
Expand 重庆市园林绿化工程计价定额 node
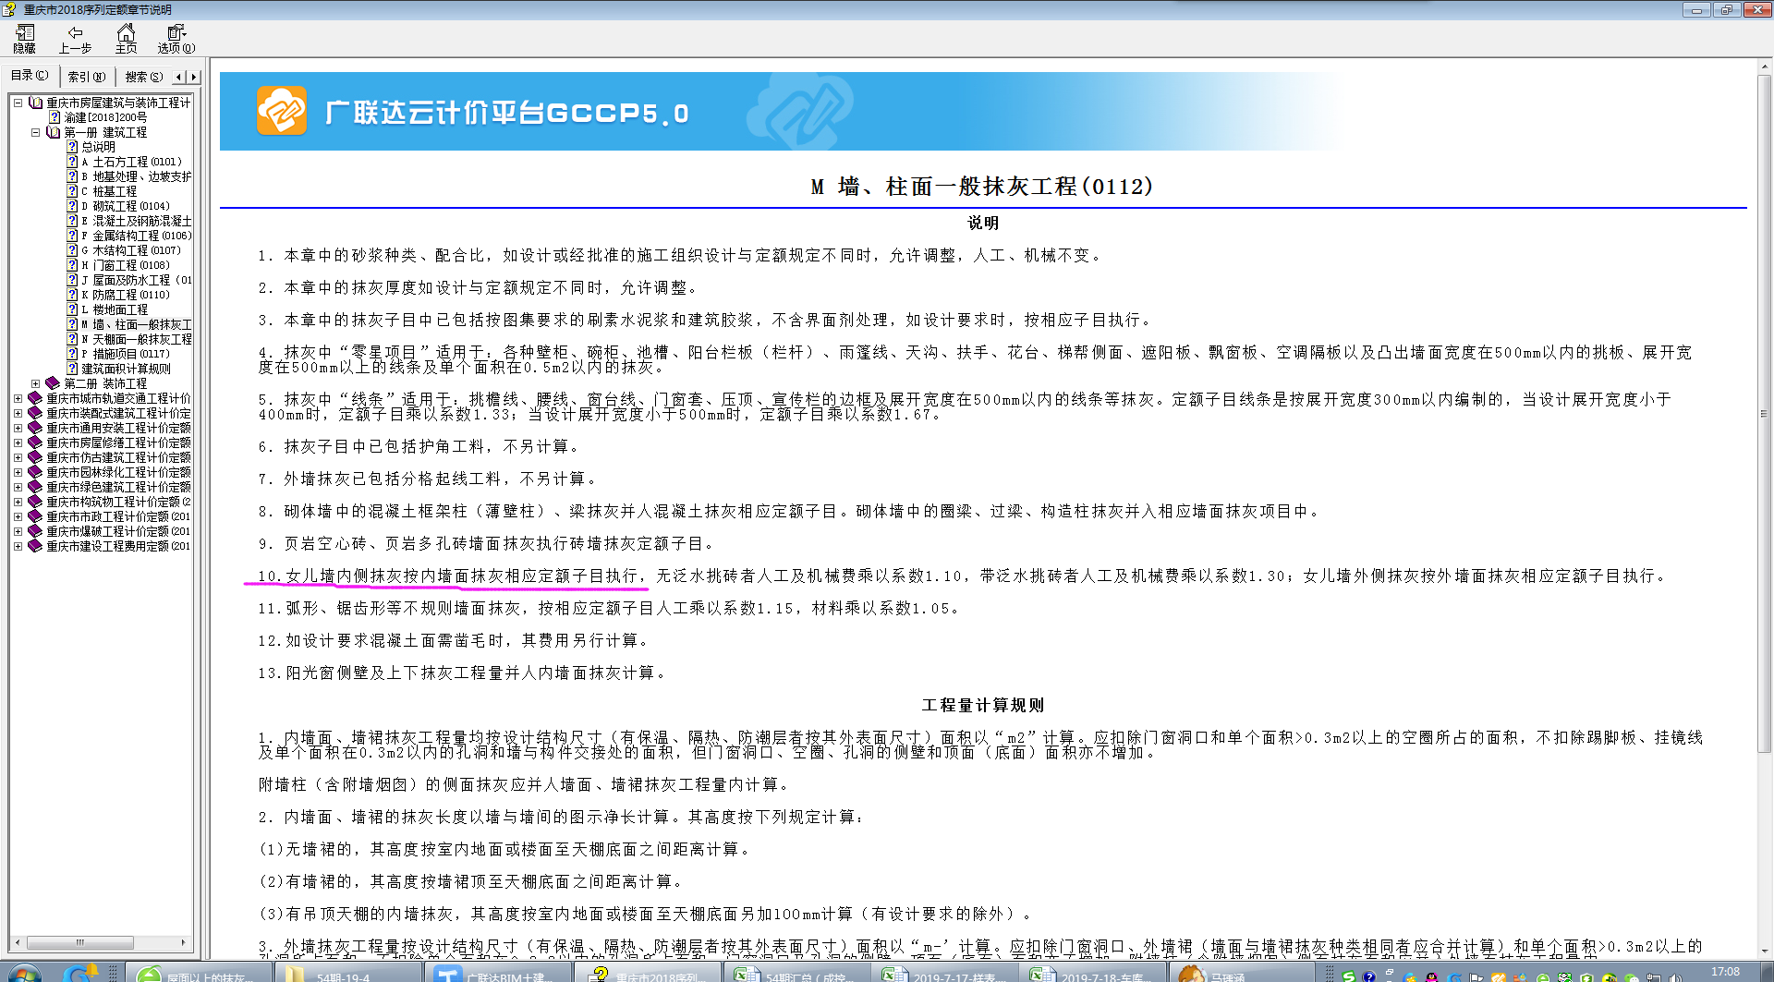tap(18, 472)
